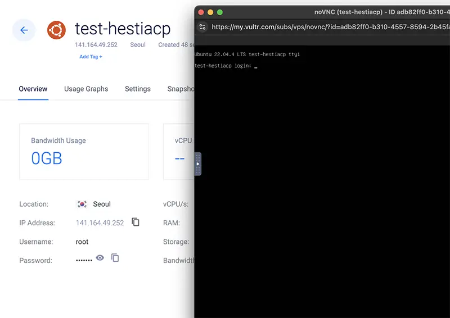Maximize the noVNC window with green button
Image resolution: width=450 pixels, height=318 pixels.
click(220, 12)
